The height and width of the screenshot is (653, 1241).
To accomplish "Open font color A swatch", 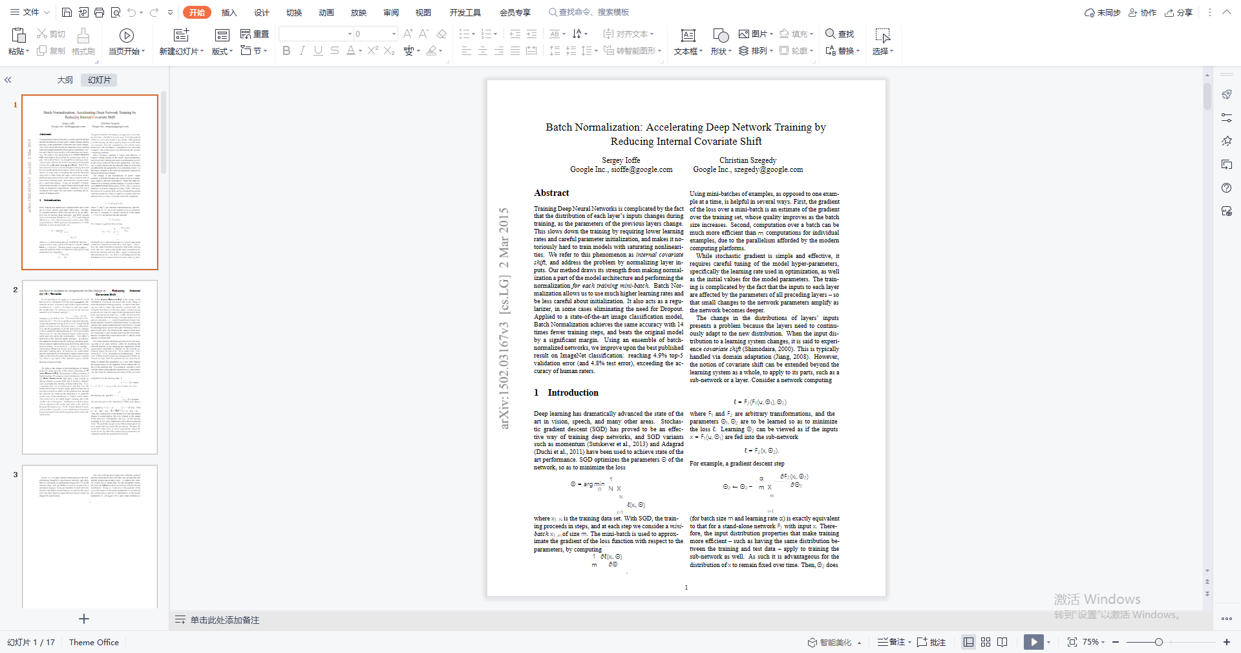I will (x=350, y=50).
